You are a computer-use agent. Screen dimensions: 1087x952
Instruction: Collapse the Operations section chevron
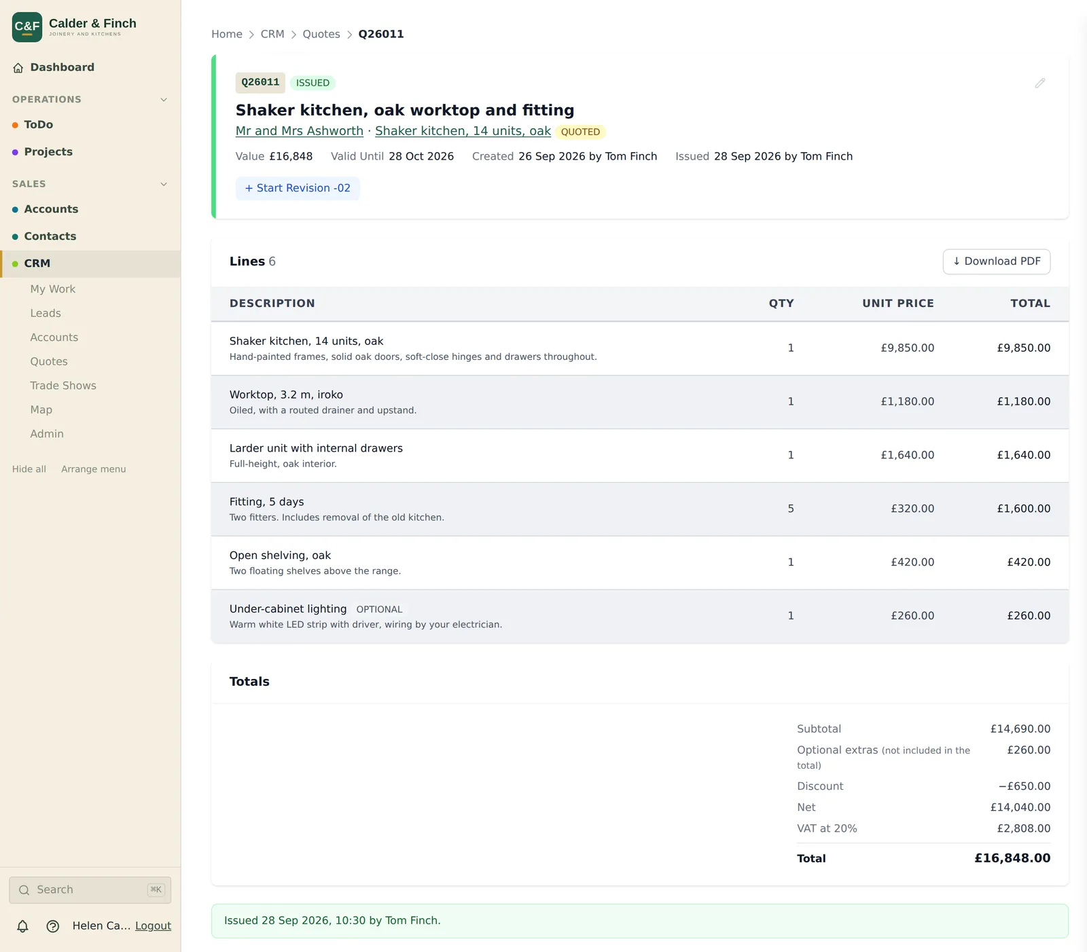click(x=164, y=100)
